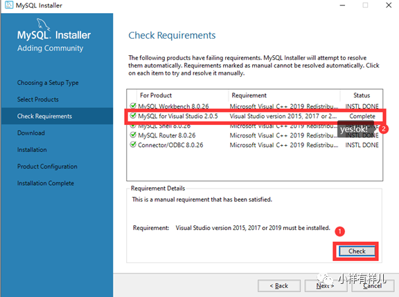
Task: Click the MySQL Installer title bar icon
Action: click(8, 5)
